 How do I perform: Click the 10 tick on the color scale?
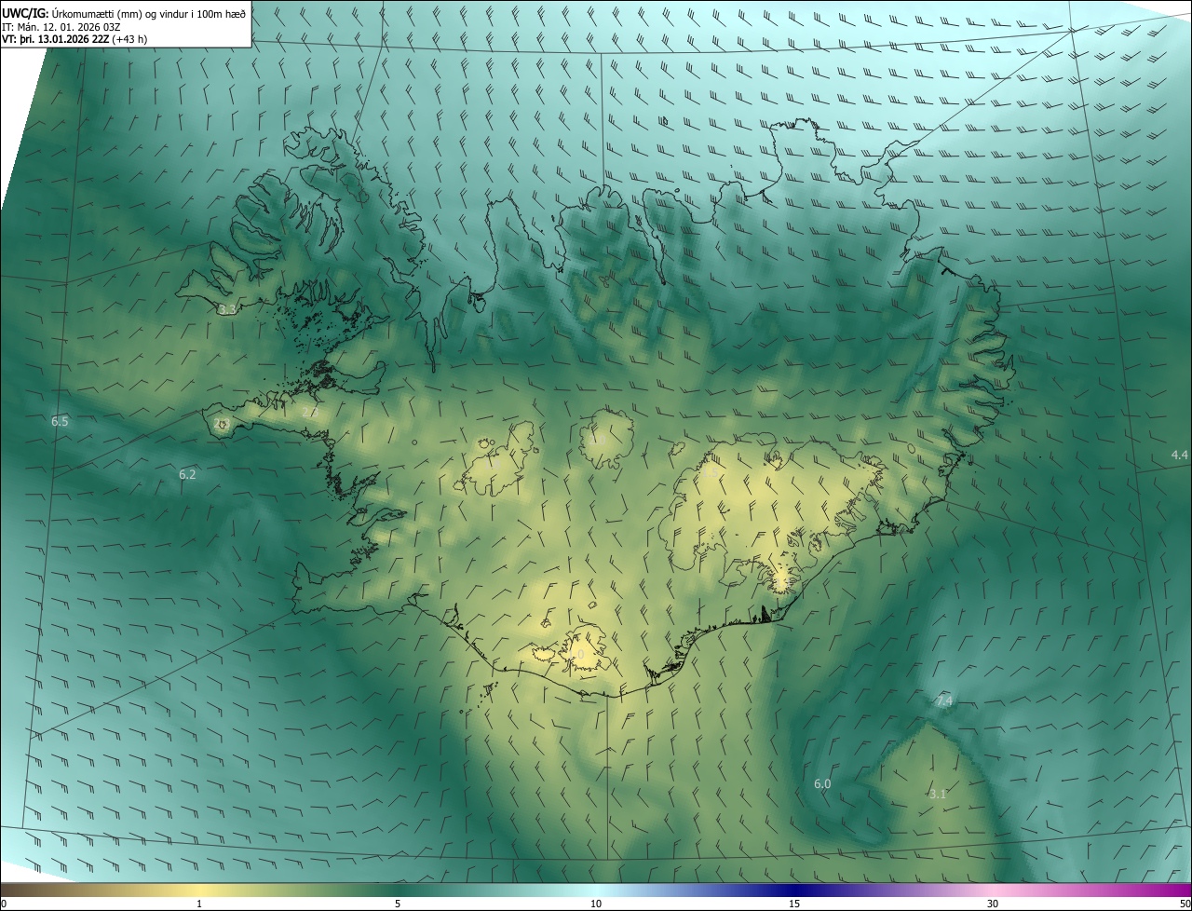click(x=596, y=904)
